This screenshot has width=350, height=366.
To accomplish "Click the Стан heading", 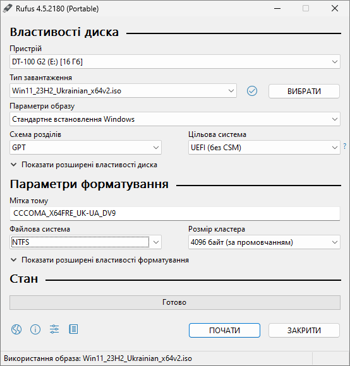I will pyautogui.click(x=24, y=279).
